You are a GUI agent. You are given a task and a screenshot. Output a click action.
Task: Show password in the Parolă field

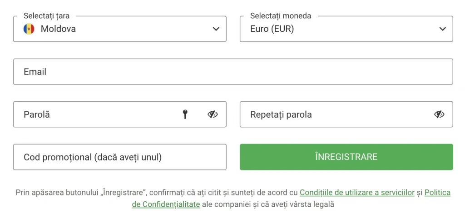213,114
